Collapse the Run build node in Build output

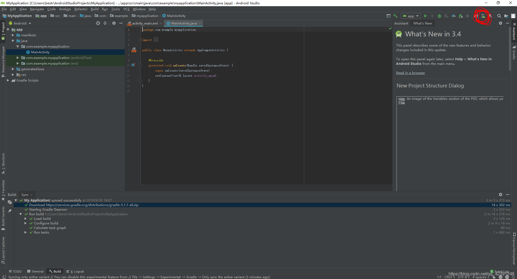[21, 214]
